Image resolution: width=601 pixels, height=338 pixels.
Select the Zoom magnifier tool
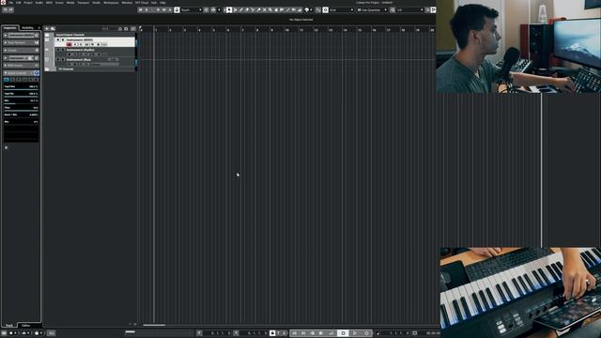(x=270, y=10)
